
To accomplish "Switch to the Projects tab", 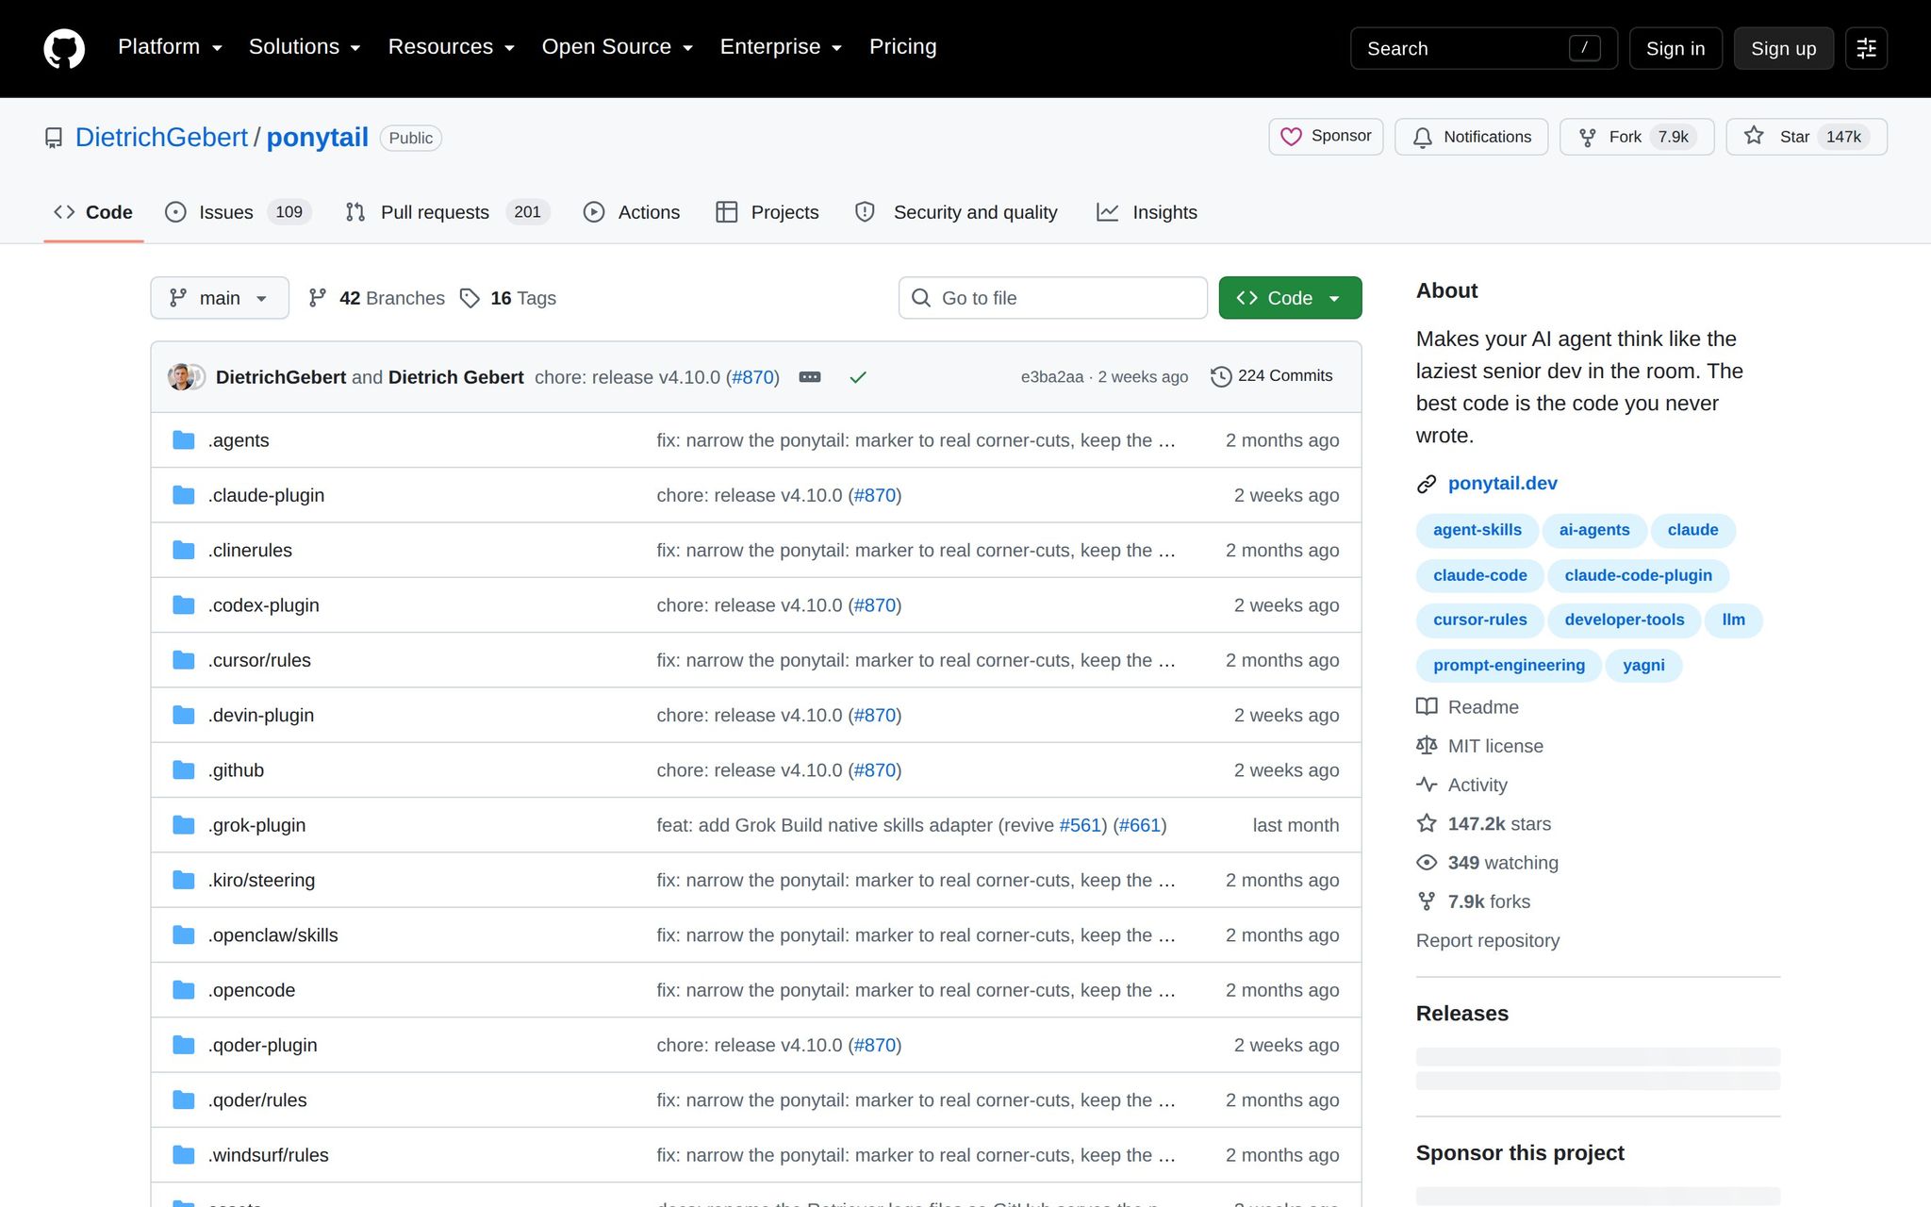I will 767,212.
